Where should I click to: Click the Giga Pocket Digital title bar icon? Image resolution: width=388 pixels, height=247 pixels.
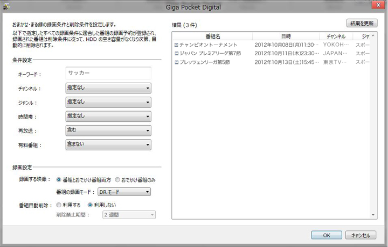6,6
